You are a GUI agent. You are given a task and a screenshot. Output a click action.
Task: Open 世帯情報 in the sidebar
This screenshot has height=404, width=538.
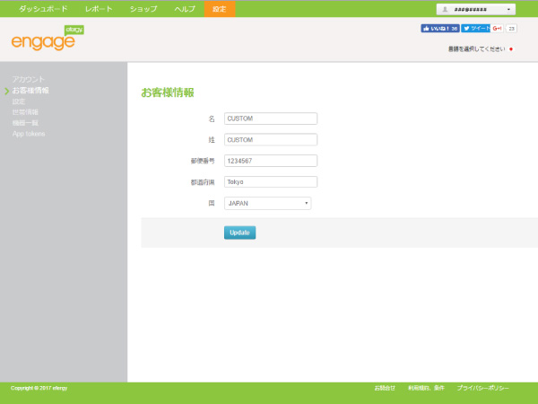tap(25, 112)
